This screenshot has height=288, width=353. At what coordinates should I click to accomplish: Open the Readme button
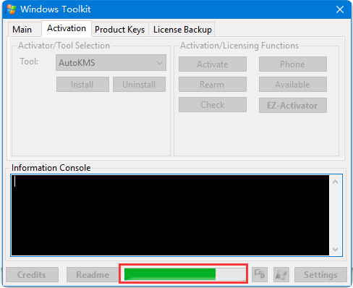pyautogui.click(x=93, y=274)
